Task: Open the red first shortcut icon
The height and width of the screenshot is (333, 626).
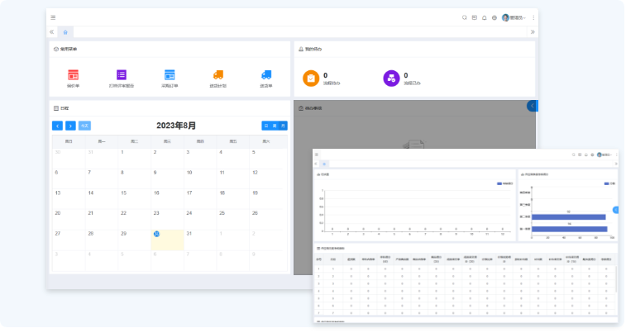Action: click(x=73, y=75)
